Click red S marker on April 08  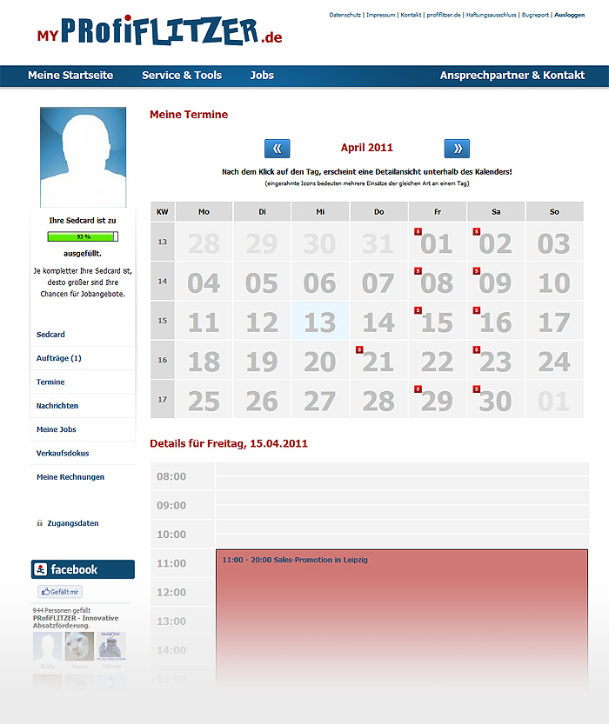(x=418, y=270)
